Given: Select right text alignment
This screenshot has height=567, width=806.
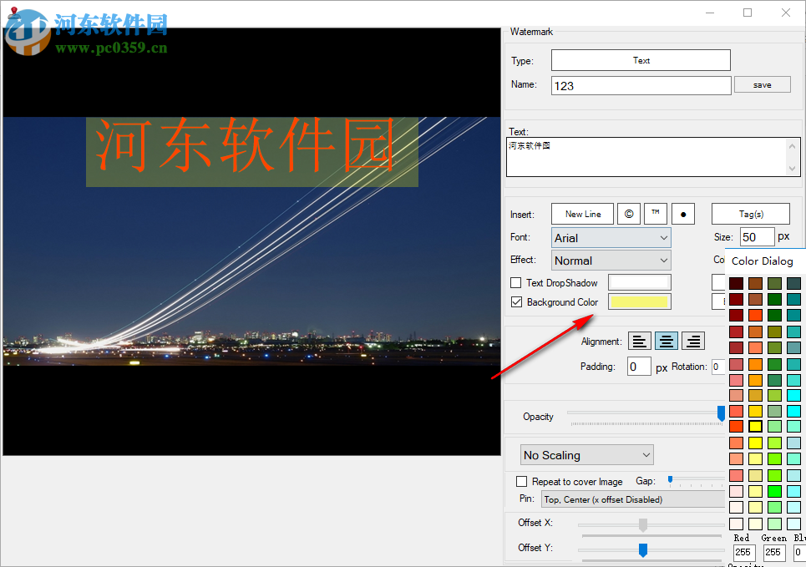Looking at the screenshot, I should tap(692, 341).
